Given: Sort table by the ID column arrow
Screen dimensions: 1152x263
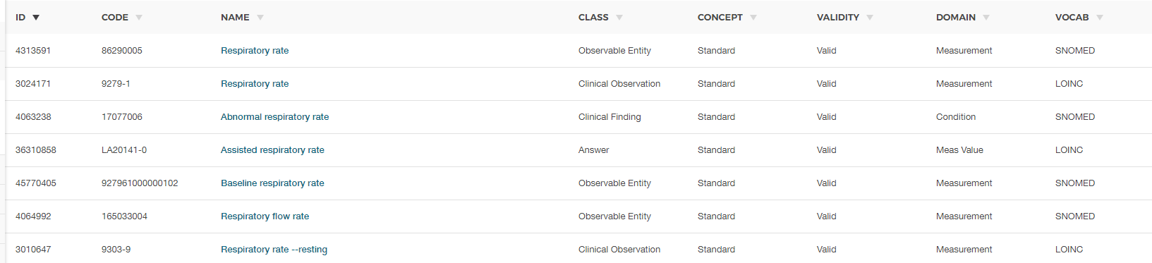Looking at the screenshot, I should point(36,18).
